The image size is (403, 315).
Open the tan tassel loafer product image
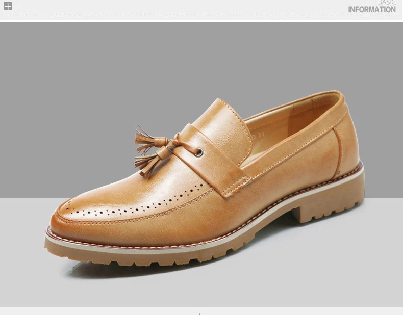202,165
